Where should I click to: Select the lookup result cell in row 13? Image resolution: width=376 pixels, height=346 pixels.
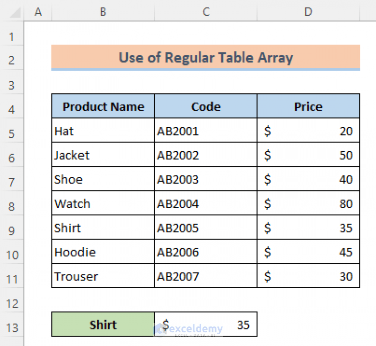click(x=206, y=324)
